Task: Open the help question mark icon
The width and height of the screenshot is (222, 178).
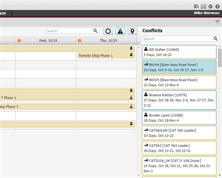Action: pyautogui.click(x=217, y=7)
